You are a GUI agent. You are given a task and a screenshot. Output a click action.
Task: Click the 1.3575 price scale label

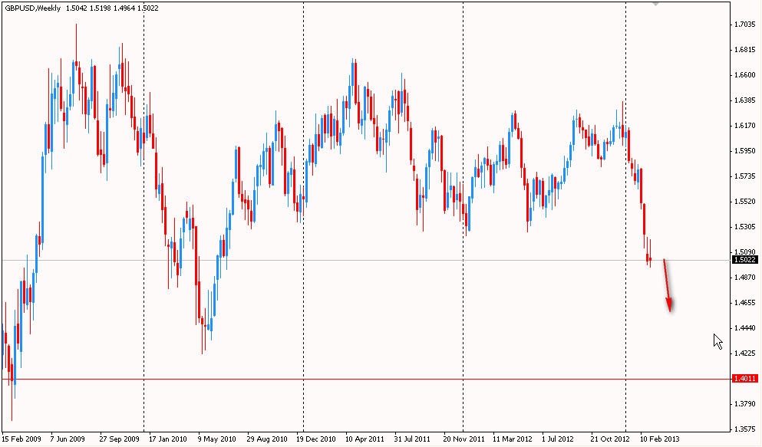coord(744,429)
